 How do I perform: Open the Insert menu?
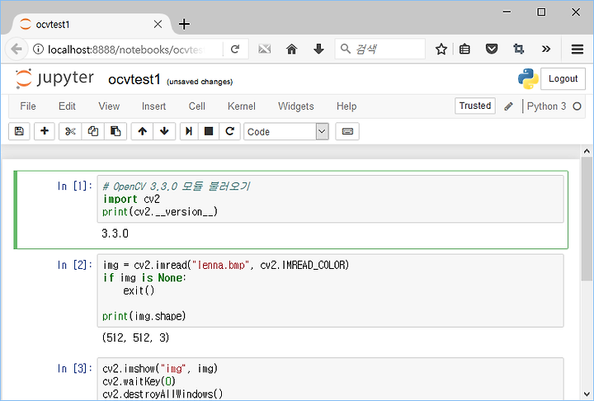pyautogui.click(x=153, y=106)
